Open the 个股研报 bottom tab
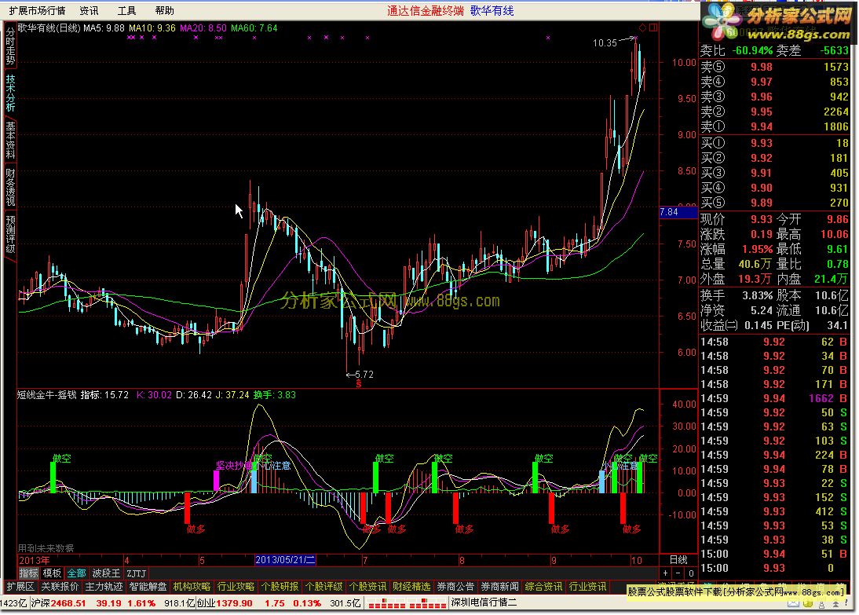This screenshot has width=859, height=615. click(280, 587)
